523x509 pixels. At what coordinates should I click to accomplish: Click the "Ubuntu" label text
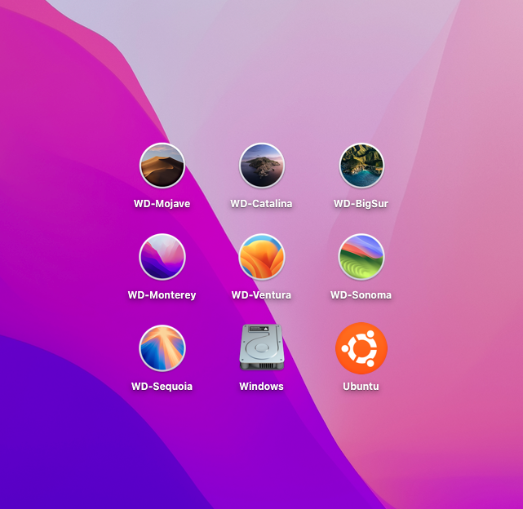pyautogui.click(x=361, y=387)
